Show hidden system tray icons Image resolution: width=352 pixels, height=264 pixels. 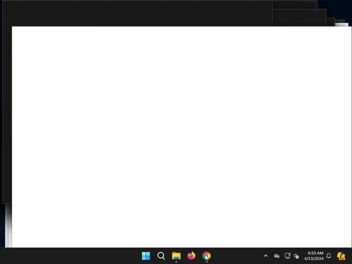pos(266,256)
